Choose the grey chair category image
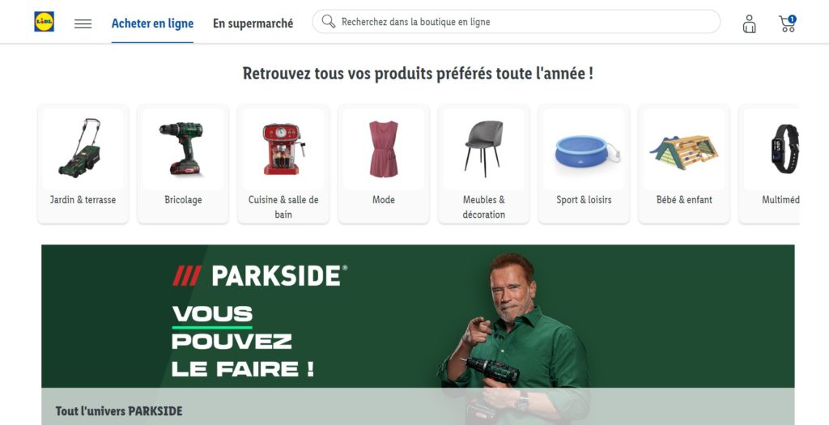This screenshot has height=425, width=829. [484, 148]
